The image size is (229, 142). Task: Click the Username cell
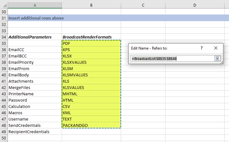click(35, 119)
